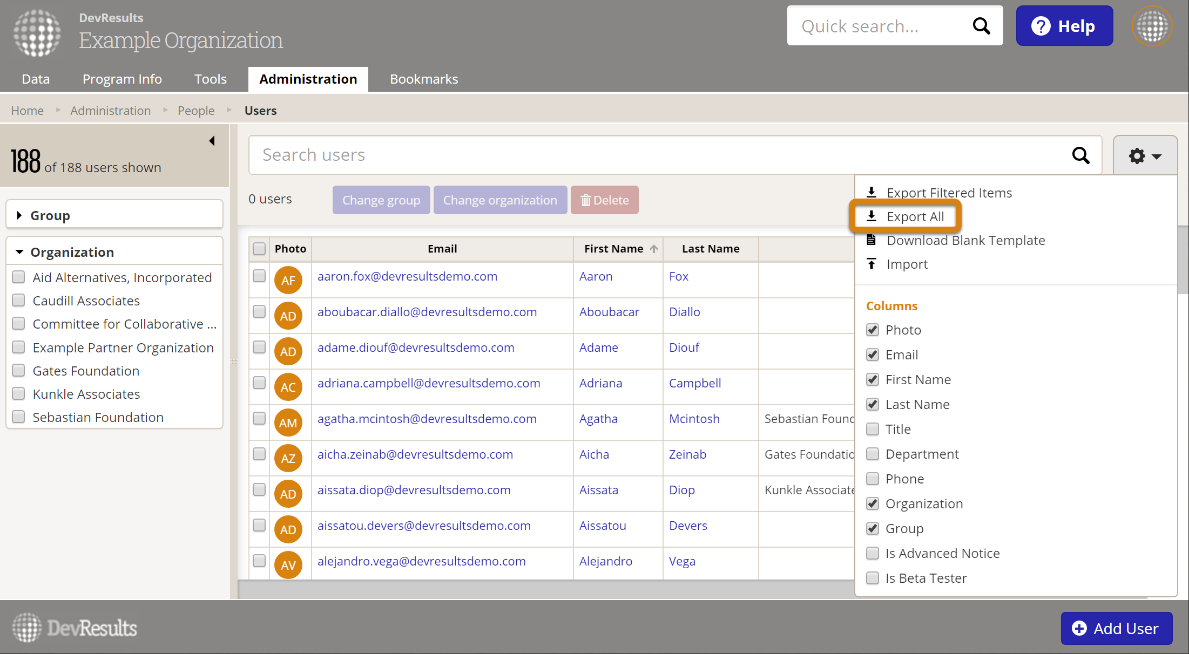Open the adriana.campbell@devresultsdemo.com email link
Screen dimensions: 1189x654
tap(429, 383)
